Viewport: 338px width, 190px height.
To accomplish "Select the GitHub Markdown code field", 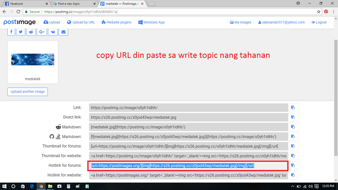I will click(189, 136).
